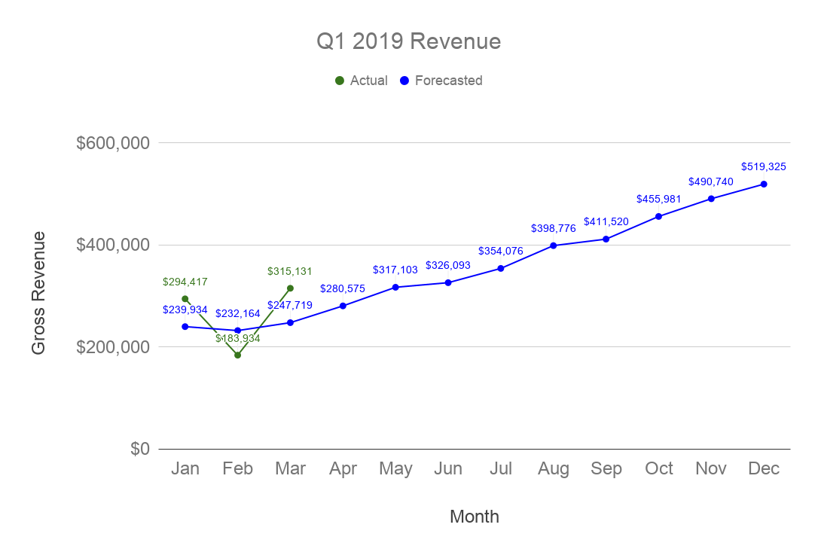Select Forecasted August point $398,776
Image resolution: width=818 pixels, height=555 pixels.
(554, 245)
